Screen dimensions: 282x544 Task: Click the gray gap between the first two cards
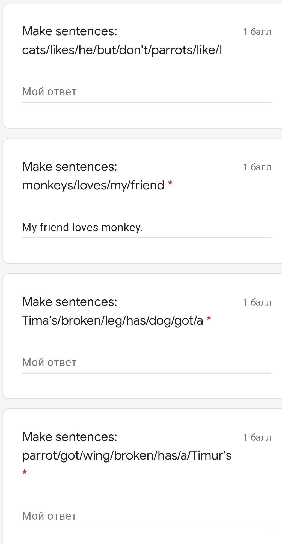141,133
